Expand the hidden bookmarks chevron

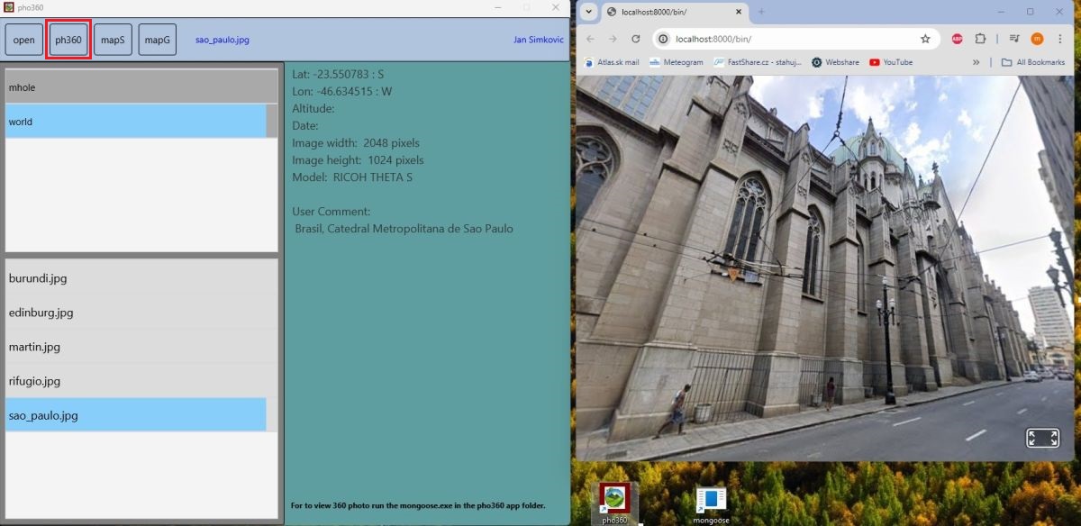tap(977, 62)
